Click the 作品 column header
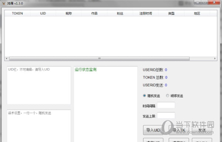 pyautogui.click(x=94, y=13)
